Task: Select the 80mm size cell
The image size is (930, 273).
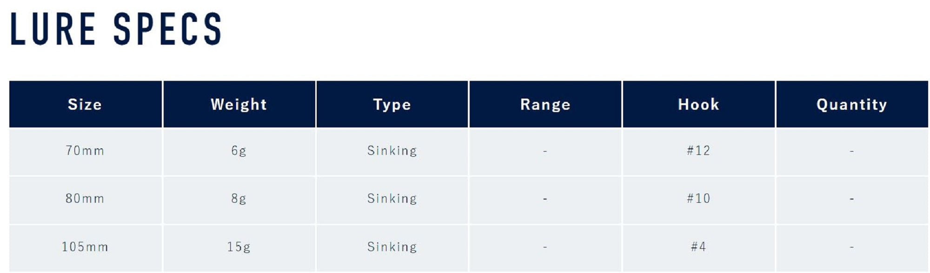Action: [x=85, y=199]
